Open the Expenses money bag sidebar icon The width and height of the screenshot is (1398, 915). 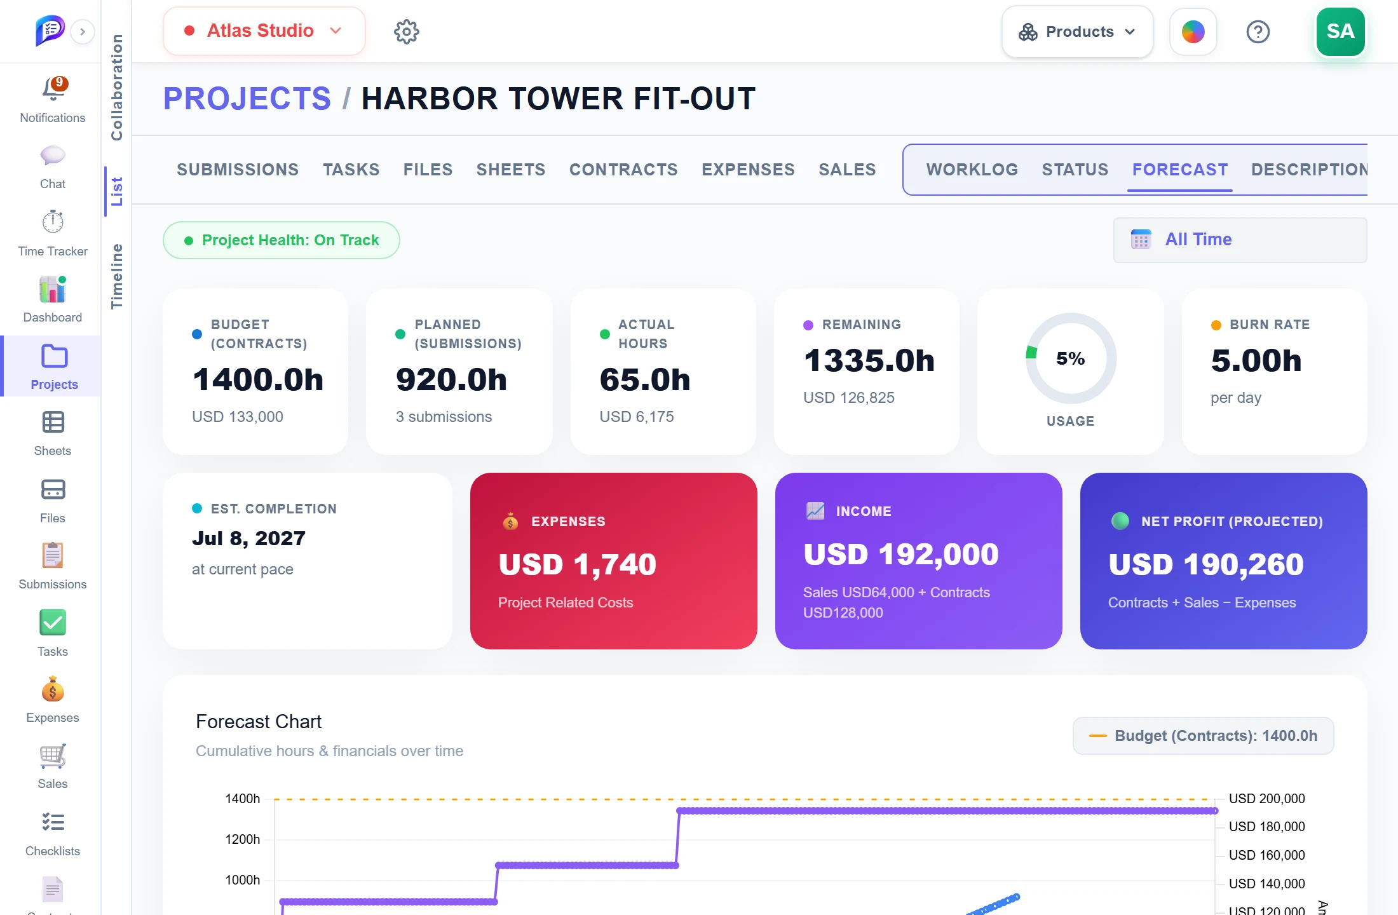[53, 689]
